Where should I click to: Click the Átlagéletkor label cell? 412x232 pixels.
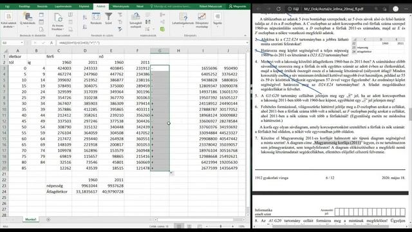[x=59, y=191]
